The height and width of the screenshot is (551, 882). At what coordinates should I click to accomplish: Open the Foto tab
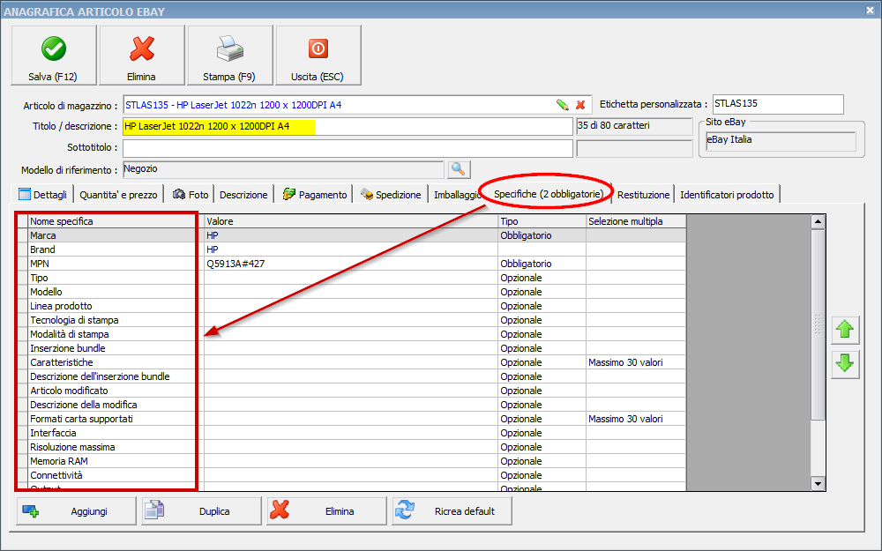(x=191, y=195)
